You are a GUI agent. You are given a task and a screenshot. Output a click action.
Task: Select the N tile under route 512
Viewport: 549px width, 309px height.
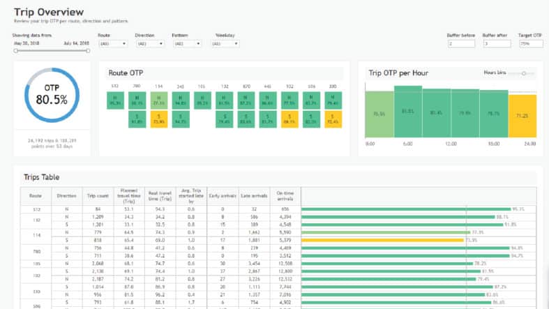115,100
